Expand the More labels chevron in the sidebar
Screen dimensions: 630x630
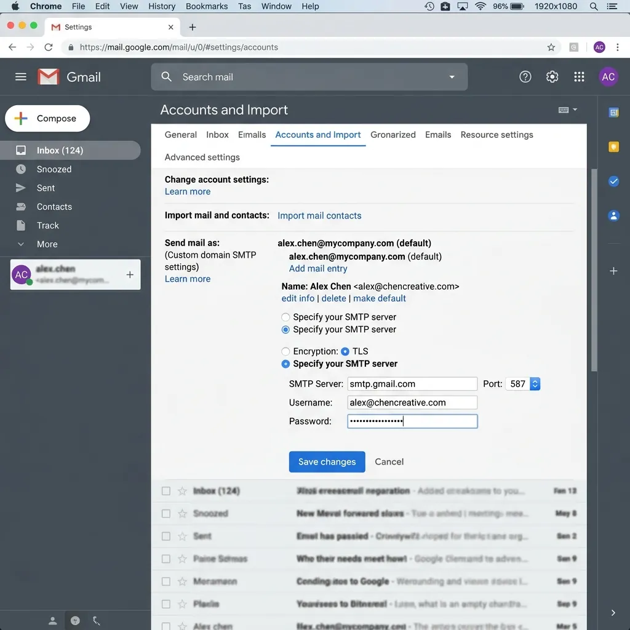click(x=21, y=244)
